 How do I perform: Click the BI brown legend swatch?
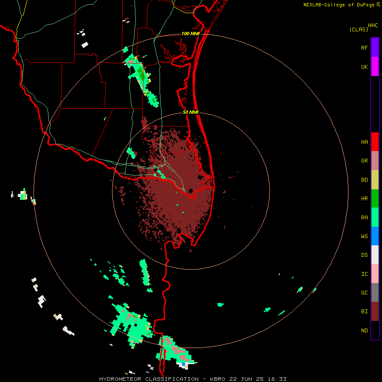(375, 312)
